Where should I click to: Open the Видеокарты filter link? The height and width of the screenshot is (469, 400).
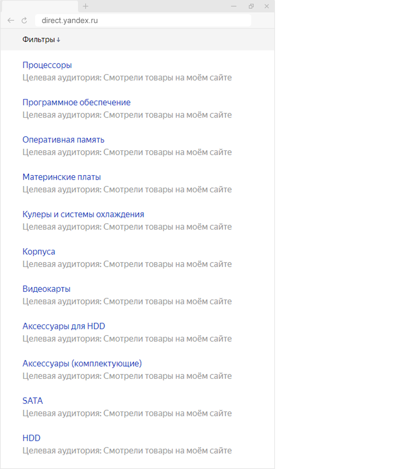click(x=46, y=289)
